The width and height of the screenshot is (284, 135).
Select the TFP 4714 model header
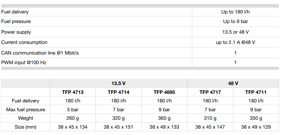(118, 92)
